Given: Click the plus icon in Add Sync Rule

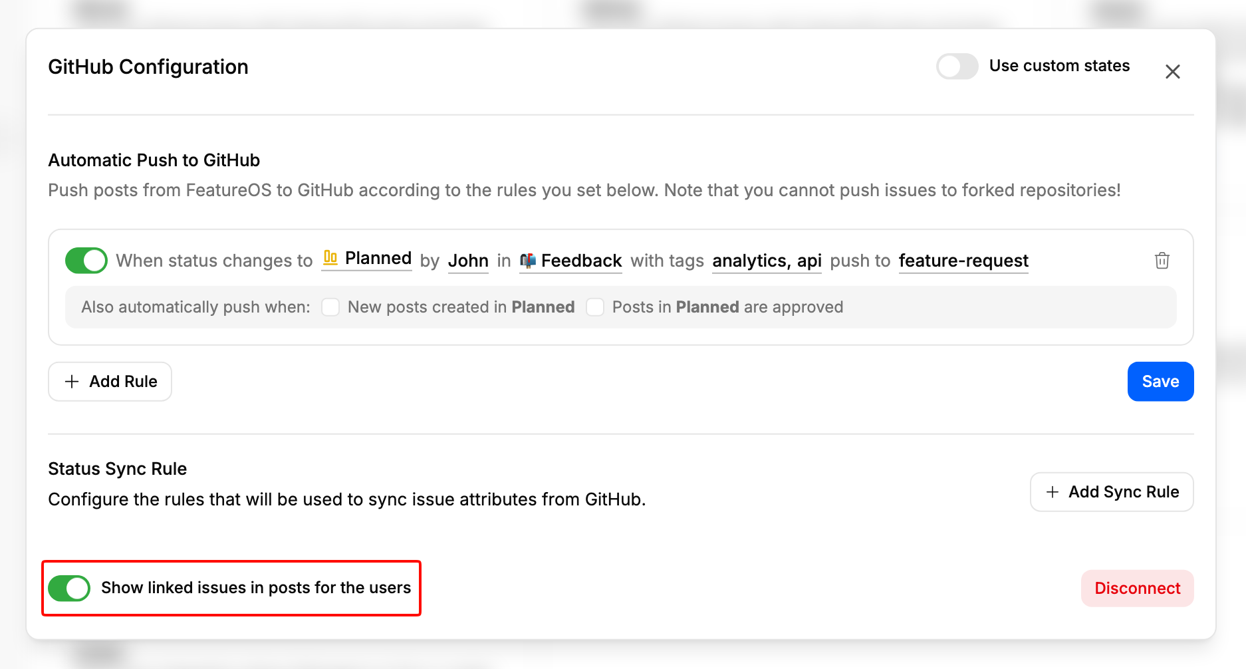Looking at the screenshot, I should 1052,492.
